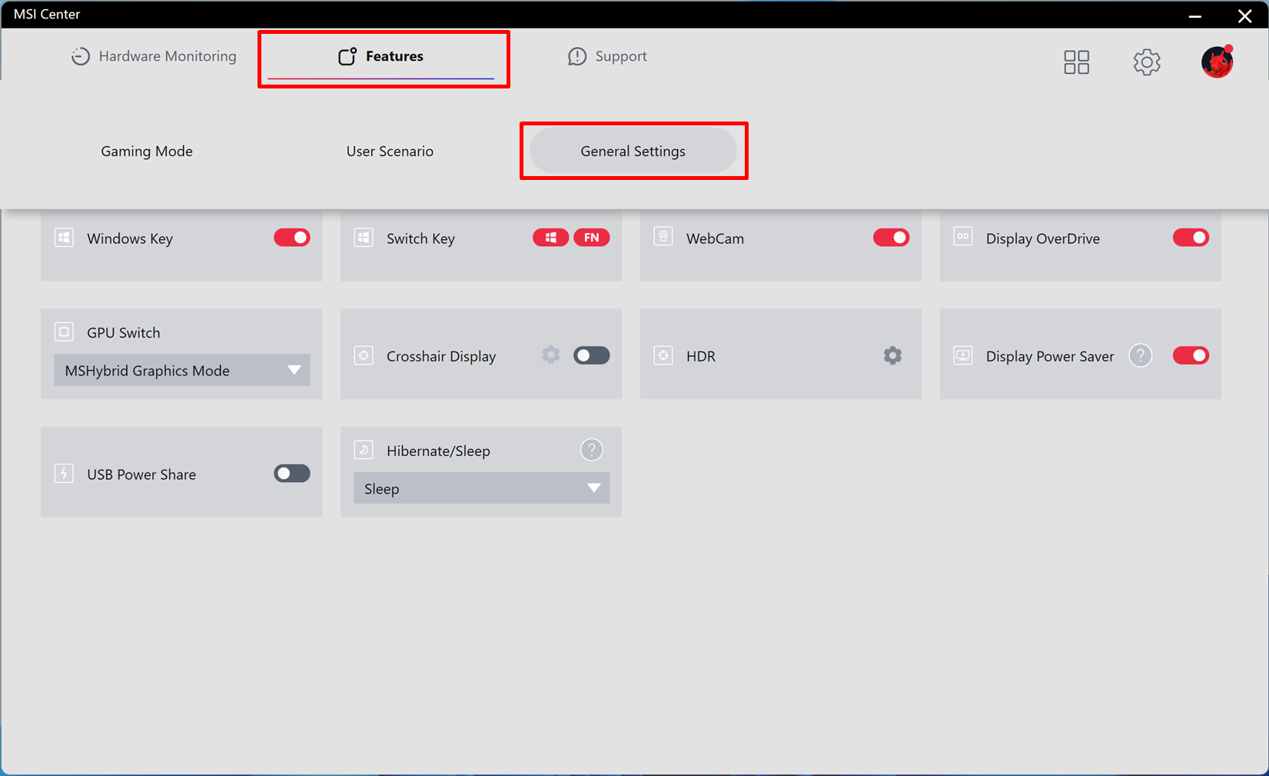Open Crosshair Display settings gear
Viewport: 1269px width, 776px height.
pos(550,355)
